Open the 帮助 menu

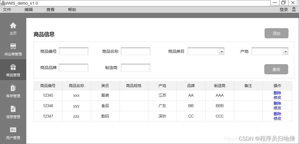[72, 10]
